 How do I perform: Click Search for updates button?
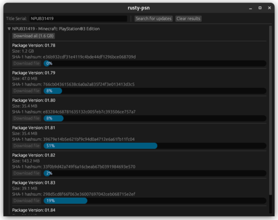[x=153, y=18]
